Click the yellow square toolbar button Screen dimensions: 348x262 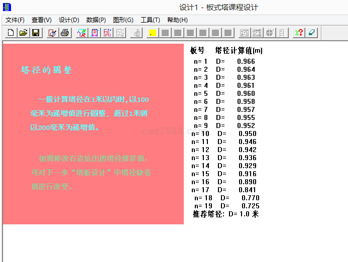pyautogui.click(x=153, y=33)
